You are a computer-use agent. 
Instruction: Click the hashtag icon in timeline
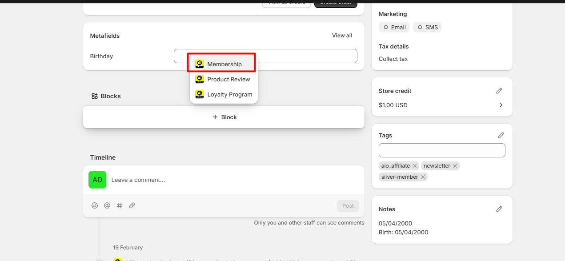click(120, 205)
